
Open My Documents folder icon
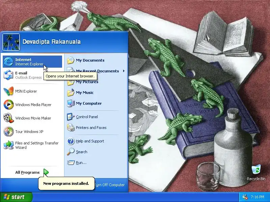point(71,60)
